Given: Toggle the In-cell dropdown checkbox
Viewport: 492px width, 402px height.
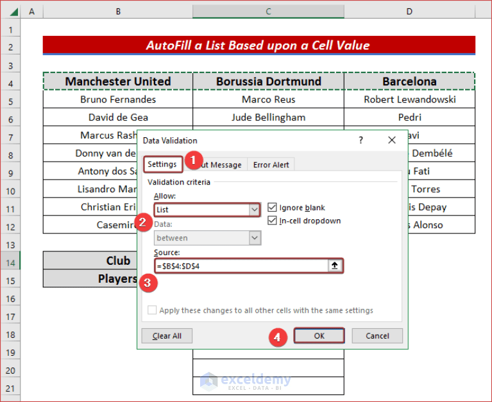Looking at the screenshot, I should [x=272, y=221].
